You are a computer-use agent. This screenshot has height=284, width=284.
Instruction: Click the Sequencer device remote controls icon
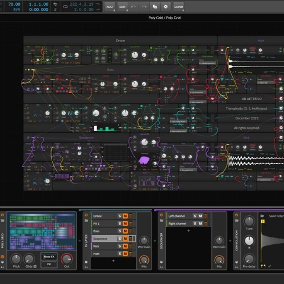tap(161, 262)
